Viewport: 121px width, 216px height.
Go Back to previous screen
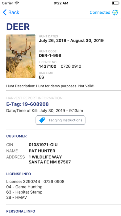[11, 12]
